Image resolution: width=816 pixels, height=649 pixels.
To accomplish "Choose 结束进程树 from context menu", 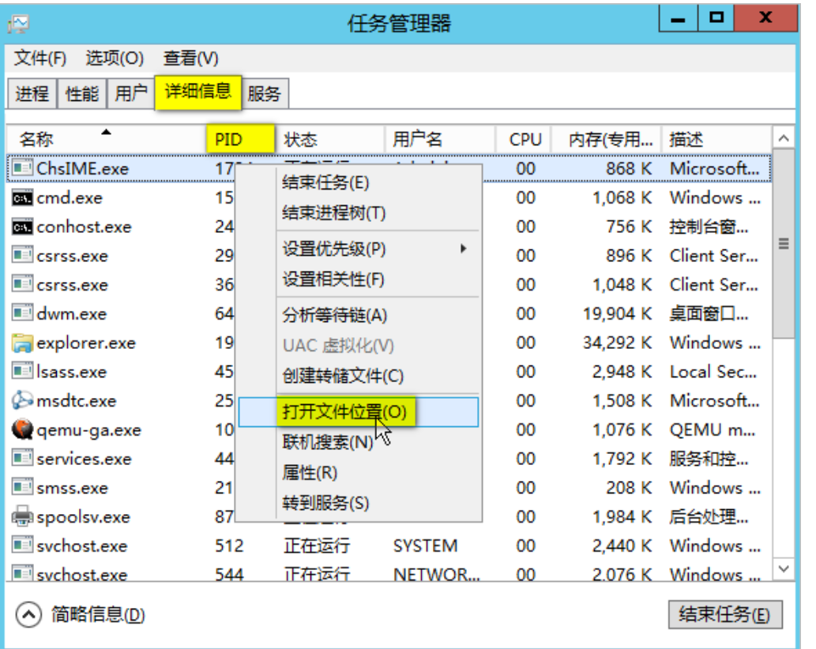I will coord(333,213).
